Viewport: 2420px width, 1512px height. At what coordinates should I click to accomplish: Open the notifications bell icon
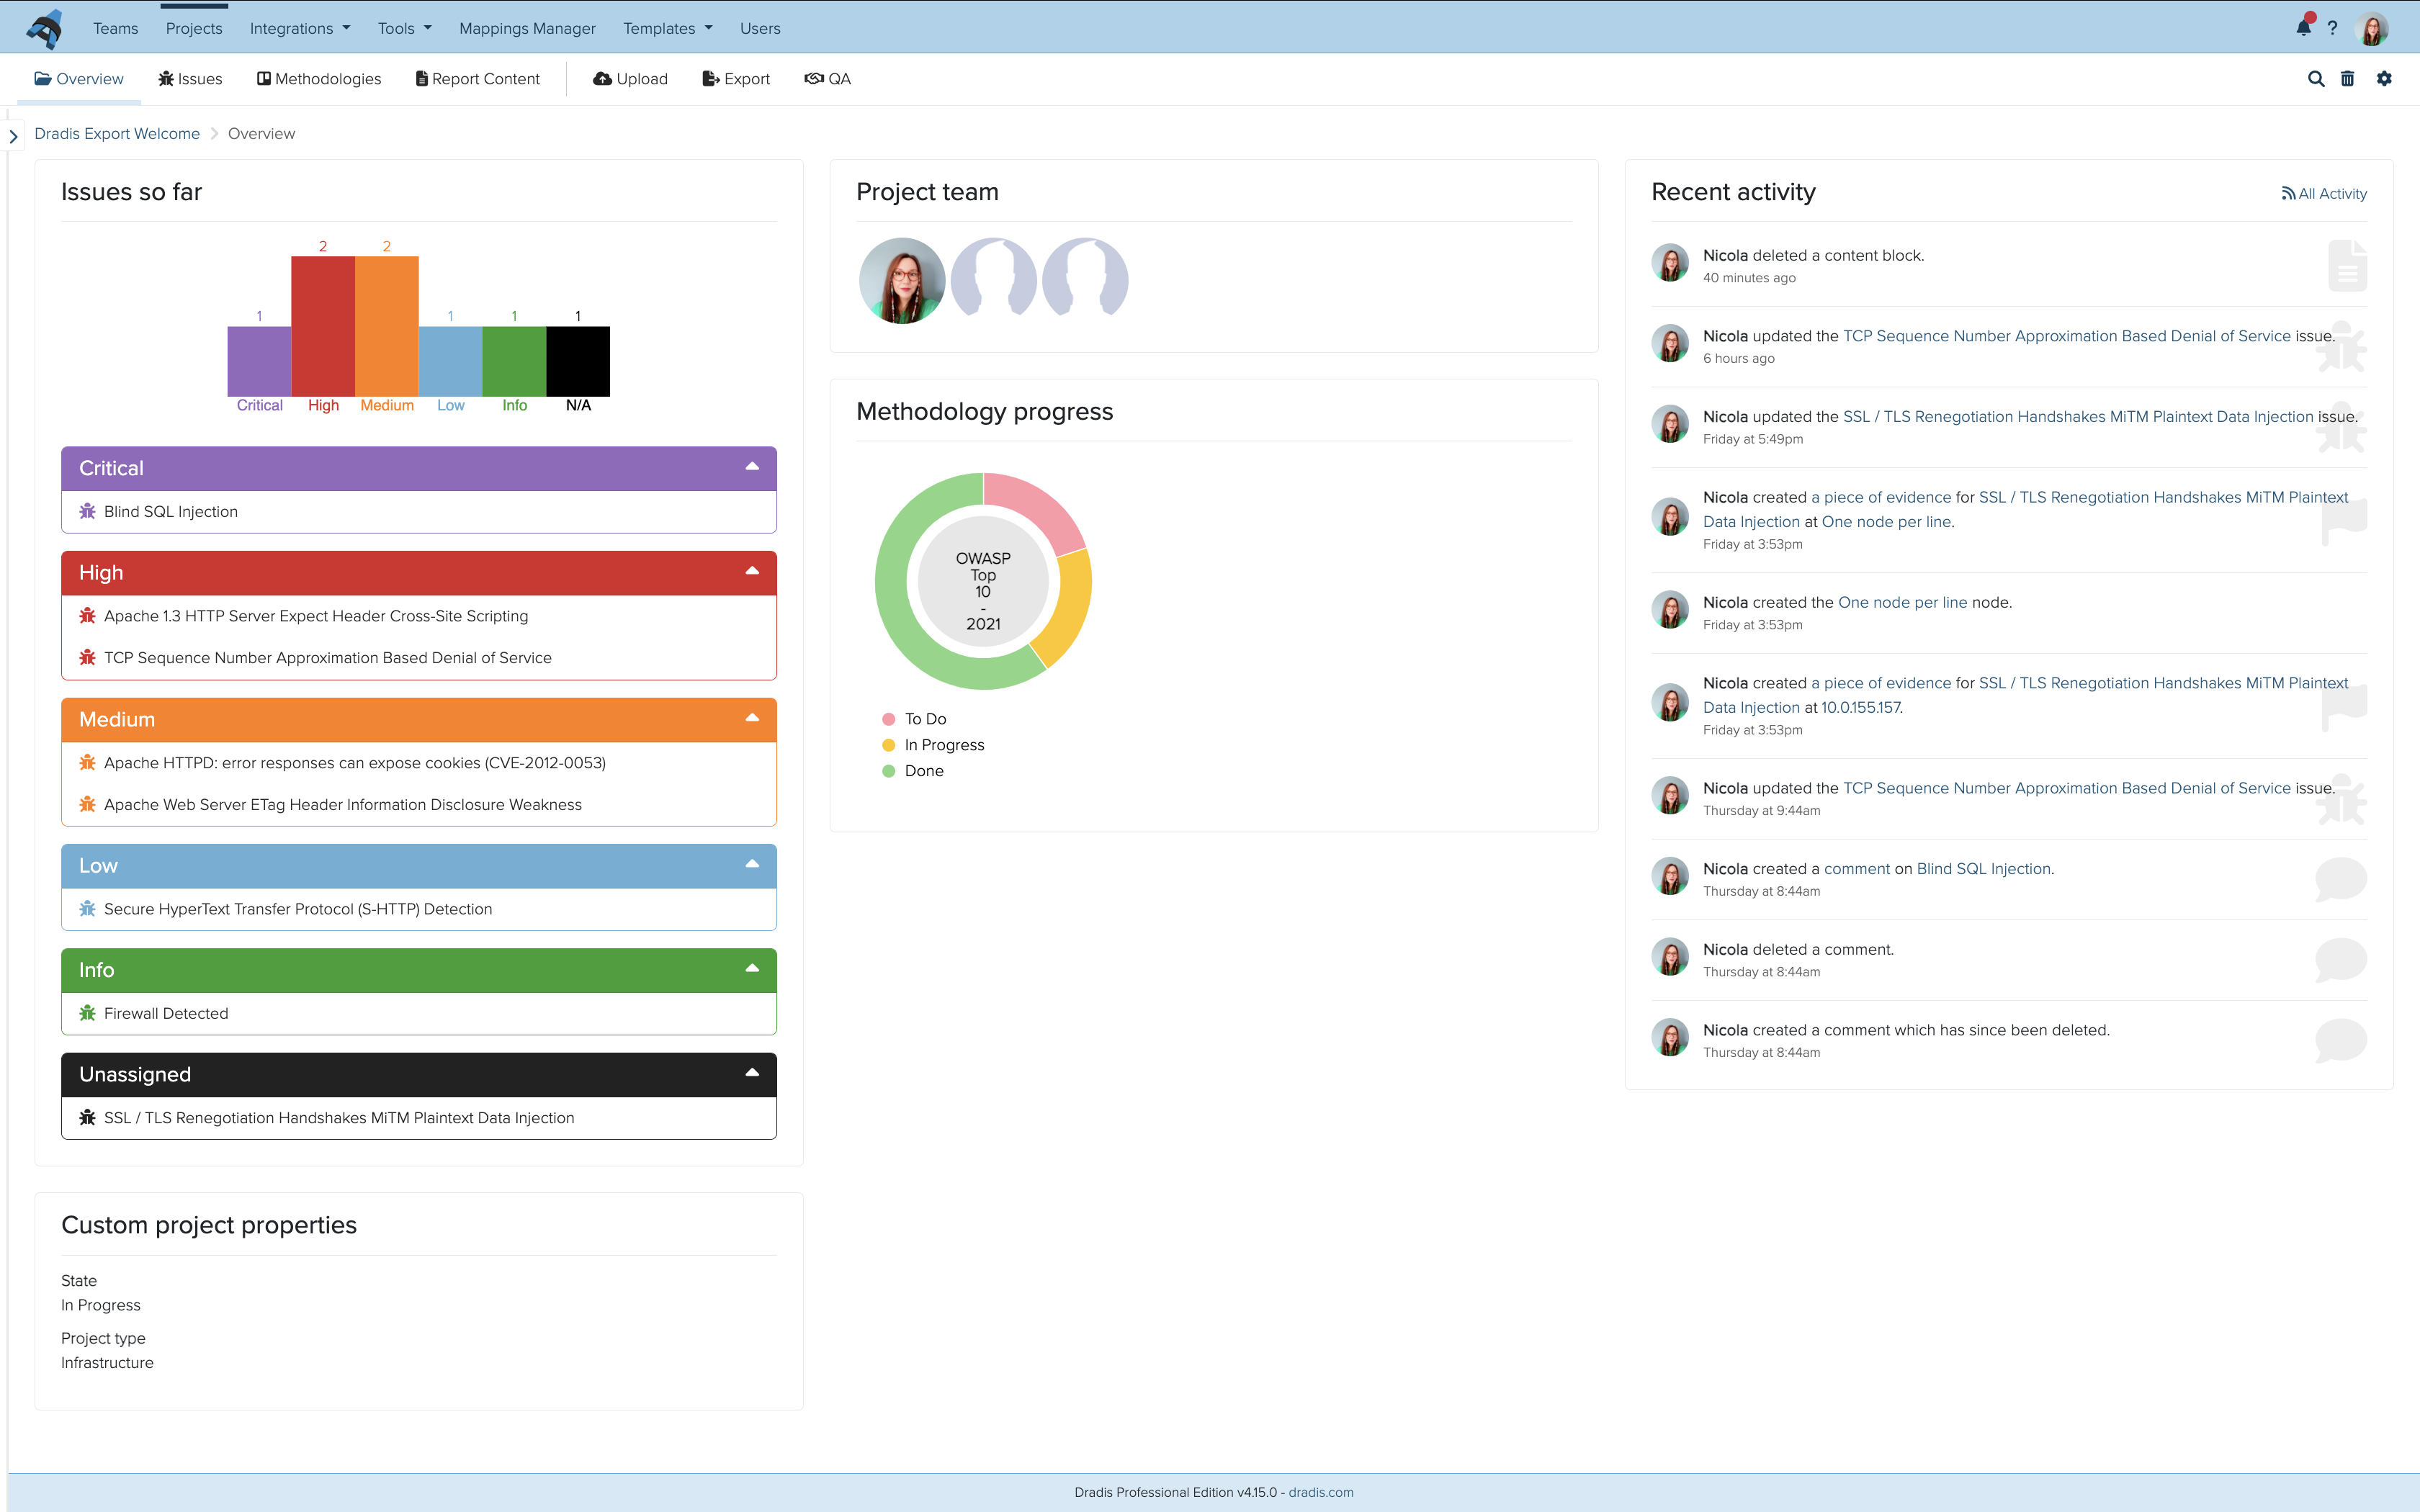click(x=2304, y=27)
